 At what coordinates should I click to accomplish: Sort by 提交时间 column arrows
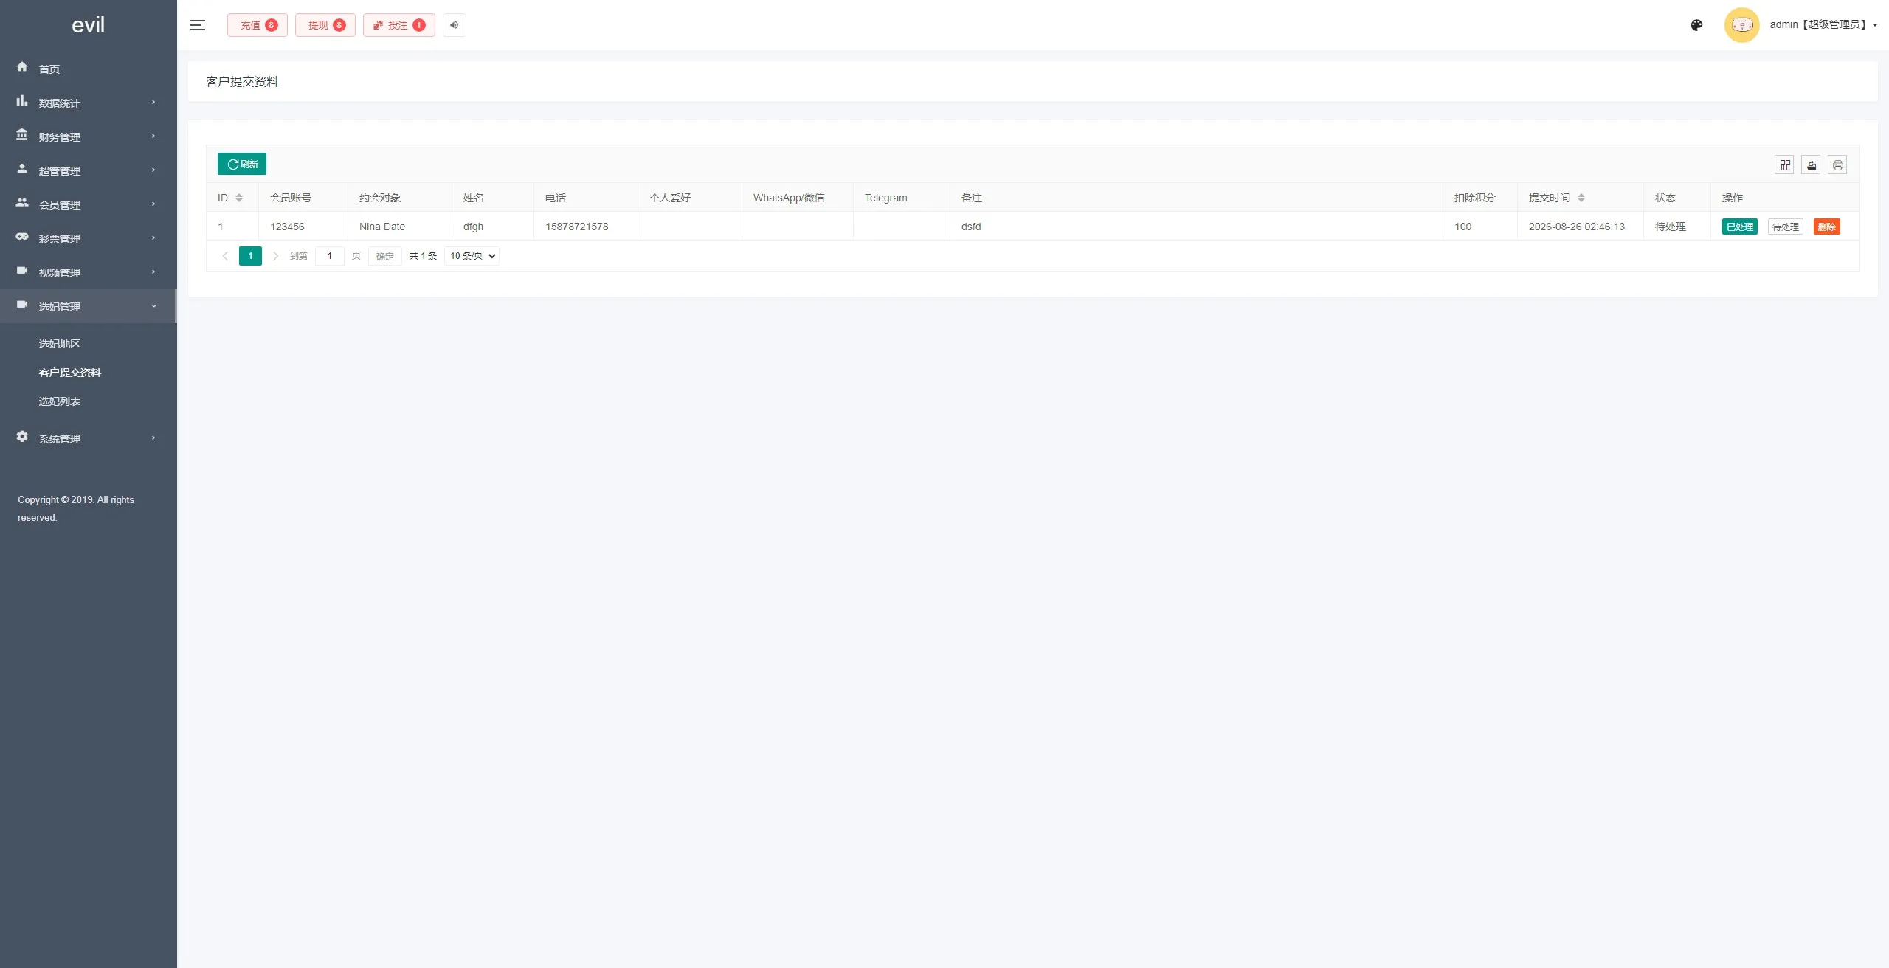tap(1581, 198)
